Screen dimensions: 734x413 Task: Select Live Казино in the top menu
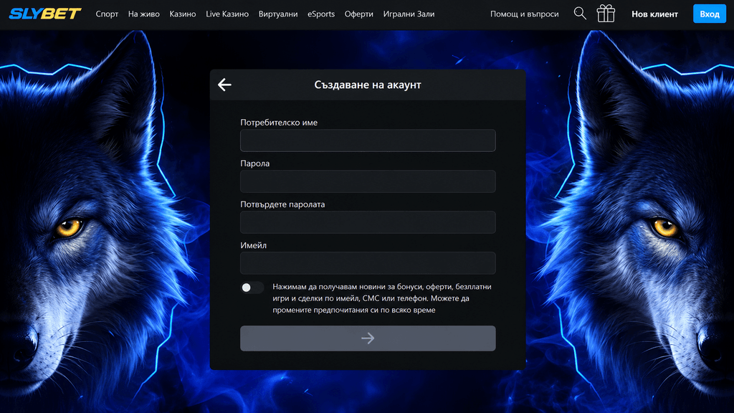tap(227, 14)
